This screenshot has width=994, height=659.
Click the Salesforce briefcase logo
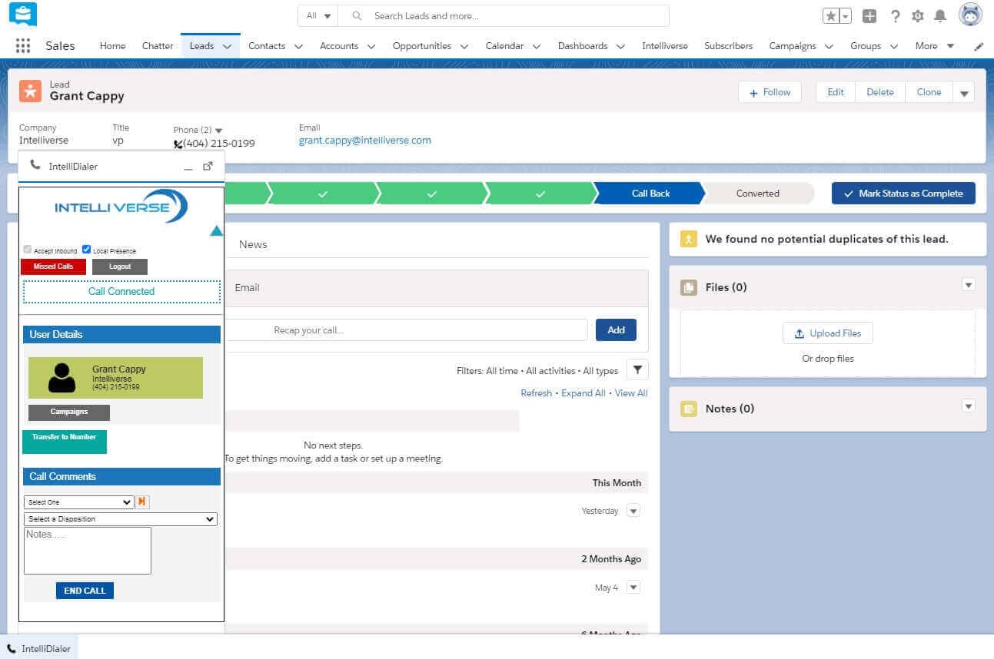coord(23,14)
